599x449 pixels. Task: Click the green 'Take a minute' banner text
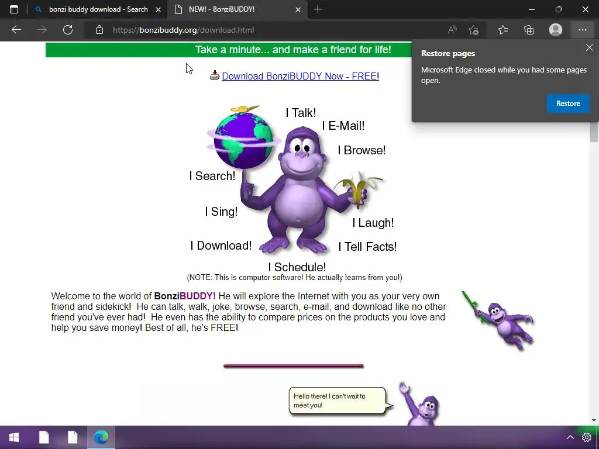click(293, 50)
